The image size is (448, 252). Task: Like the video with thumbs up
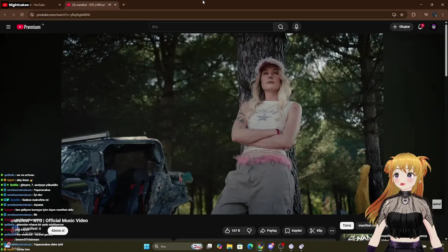pos(232,231)
